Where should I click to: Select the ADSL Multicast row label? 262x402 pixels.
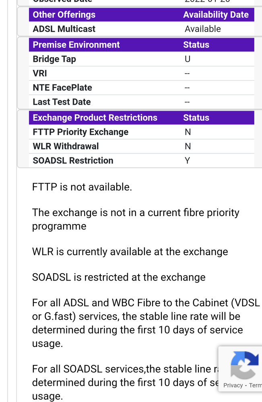click(64, 29)
